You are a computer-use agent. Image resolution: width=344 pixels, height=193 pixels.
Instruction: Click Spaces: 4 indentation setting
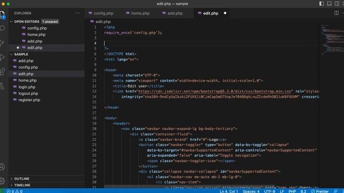click(251, 191)
